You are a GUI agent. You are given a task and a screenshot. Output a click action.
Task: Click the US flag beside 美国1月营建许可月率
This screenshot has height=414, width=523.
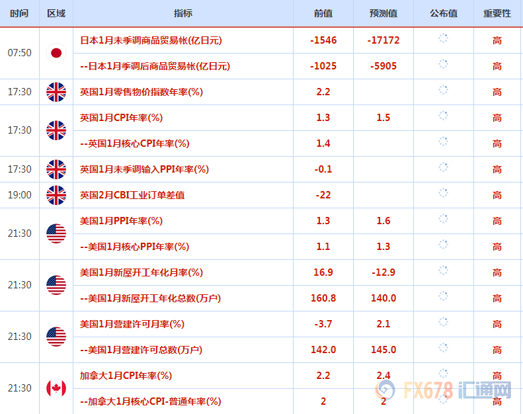point(56,337)
